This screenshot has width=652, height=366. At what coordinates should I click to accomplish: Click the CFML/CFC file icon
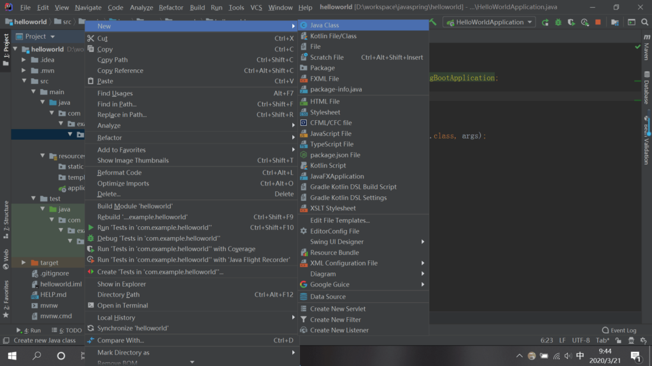click(x=304, y=123)
